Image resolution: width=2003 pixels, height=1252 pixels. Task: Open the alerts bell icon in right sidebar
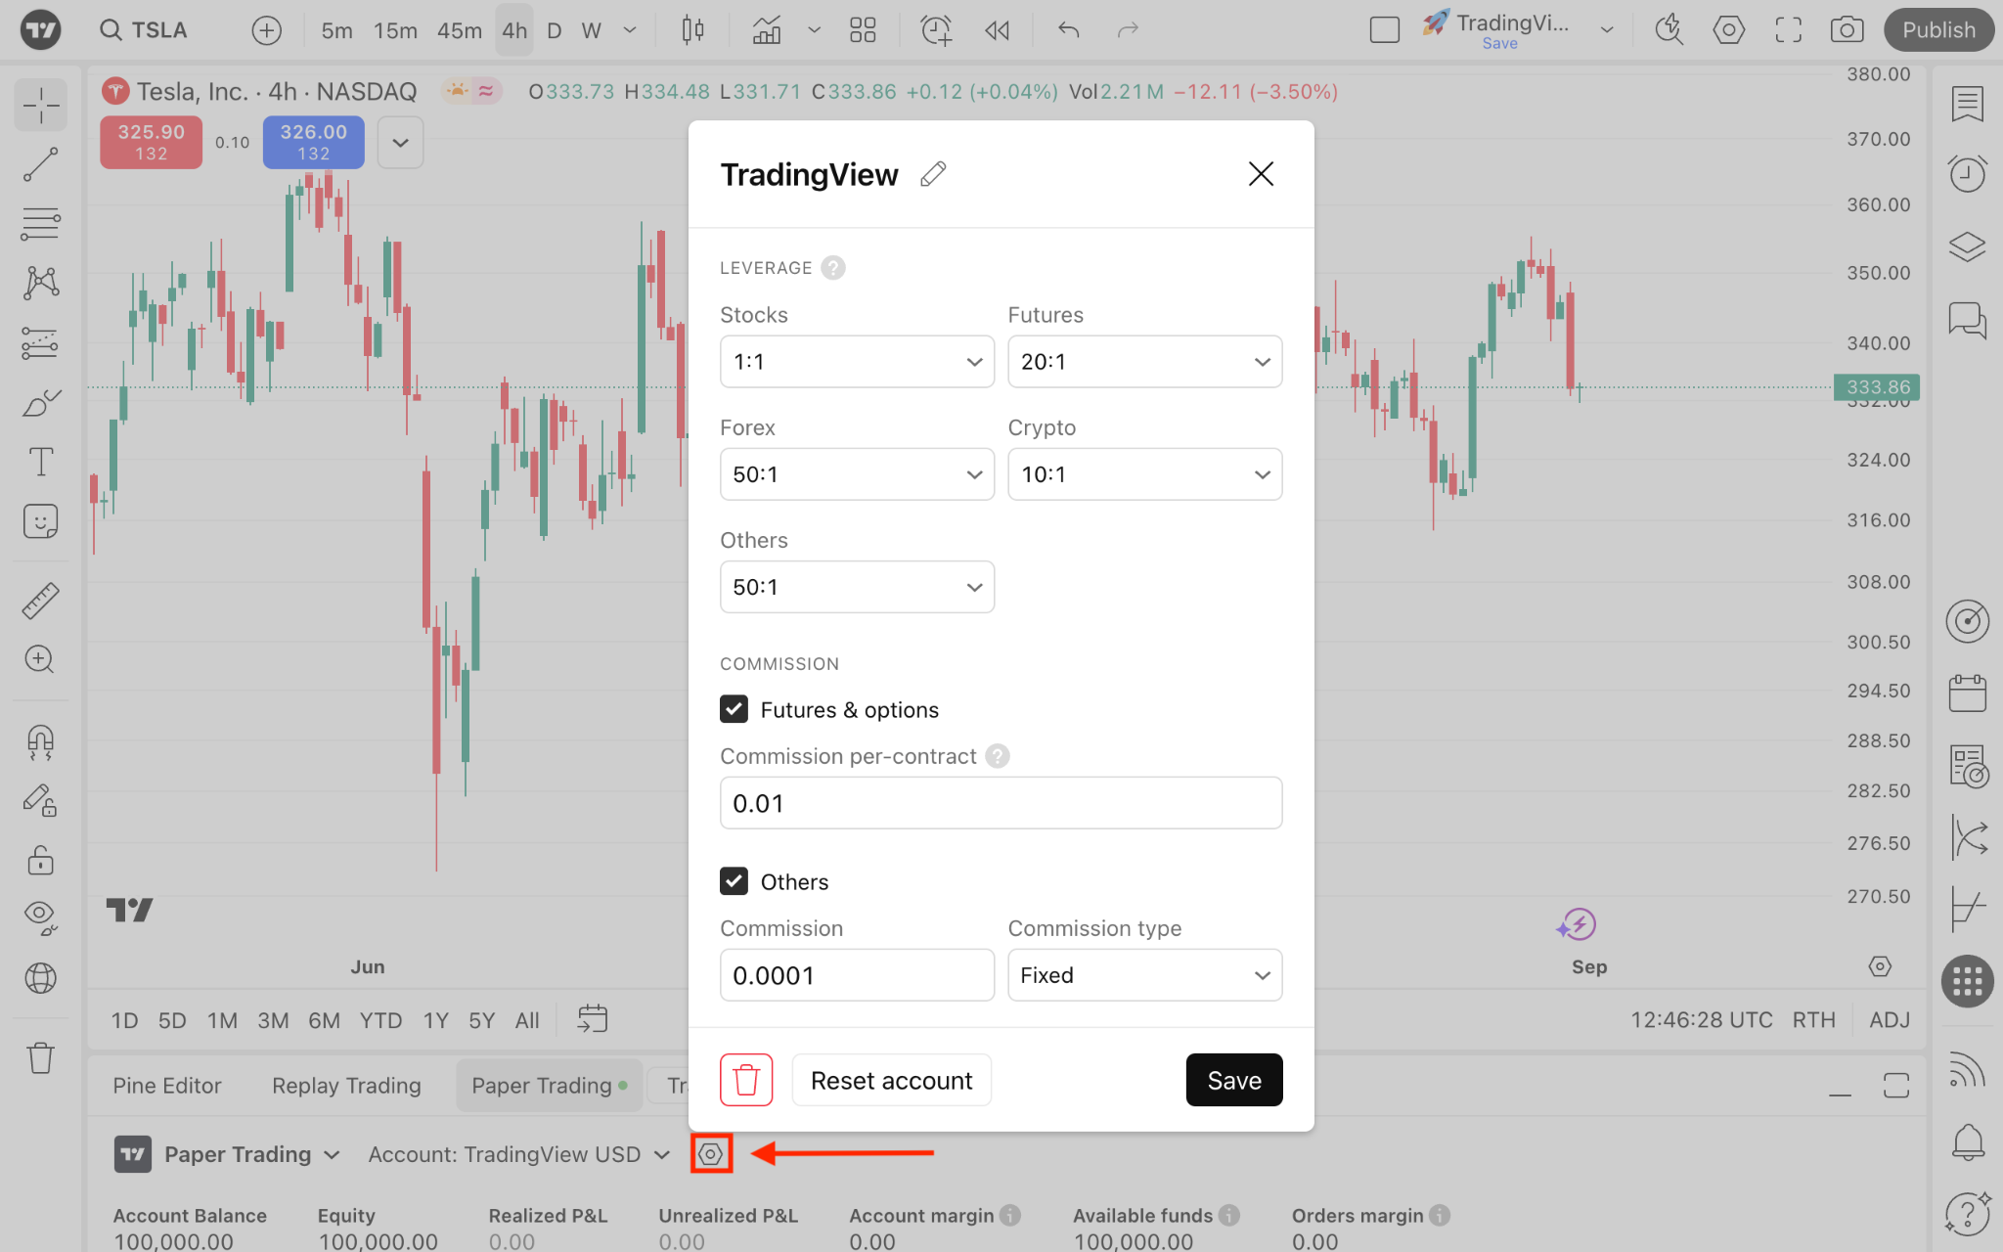1967,1140
